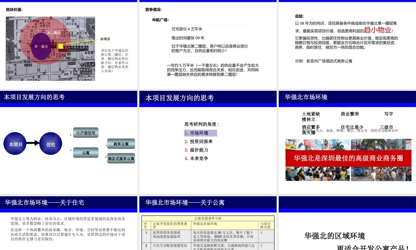Click the 竞争情况: heading

click(154, 10)
